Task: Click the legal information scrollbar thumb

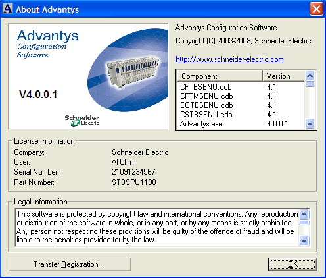Action: 304,222
